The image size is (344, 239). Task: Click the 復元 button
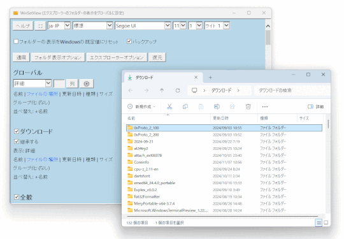pos(157,57)
